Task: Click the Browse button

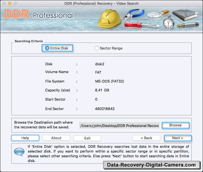Action: 176,125
